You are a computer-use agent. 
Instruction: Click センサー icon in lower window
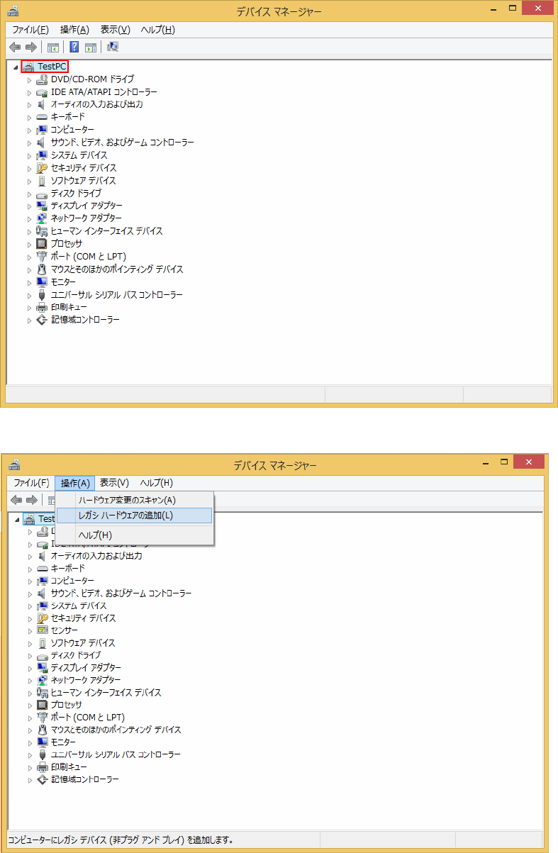[42, 630]
